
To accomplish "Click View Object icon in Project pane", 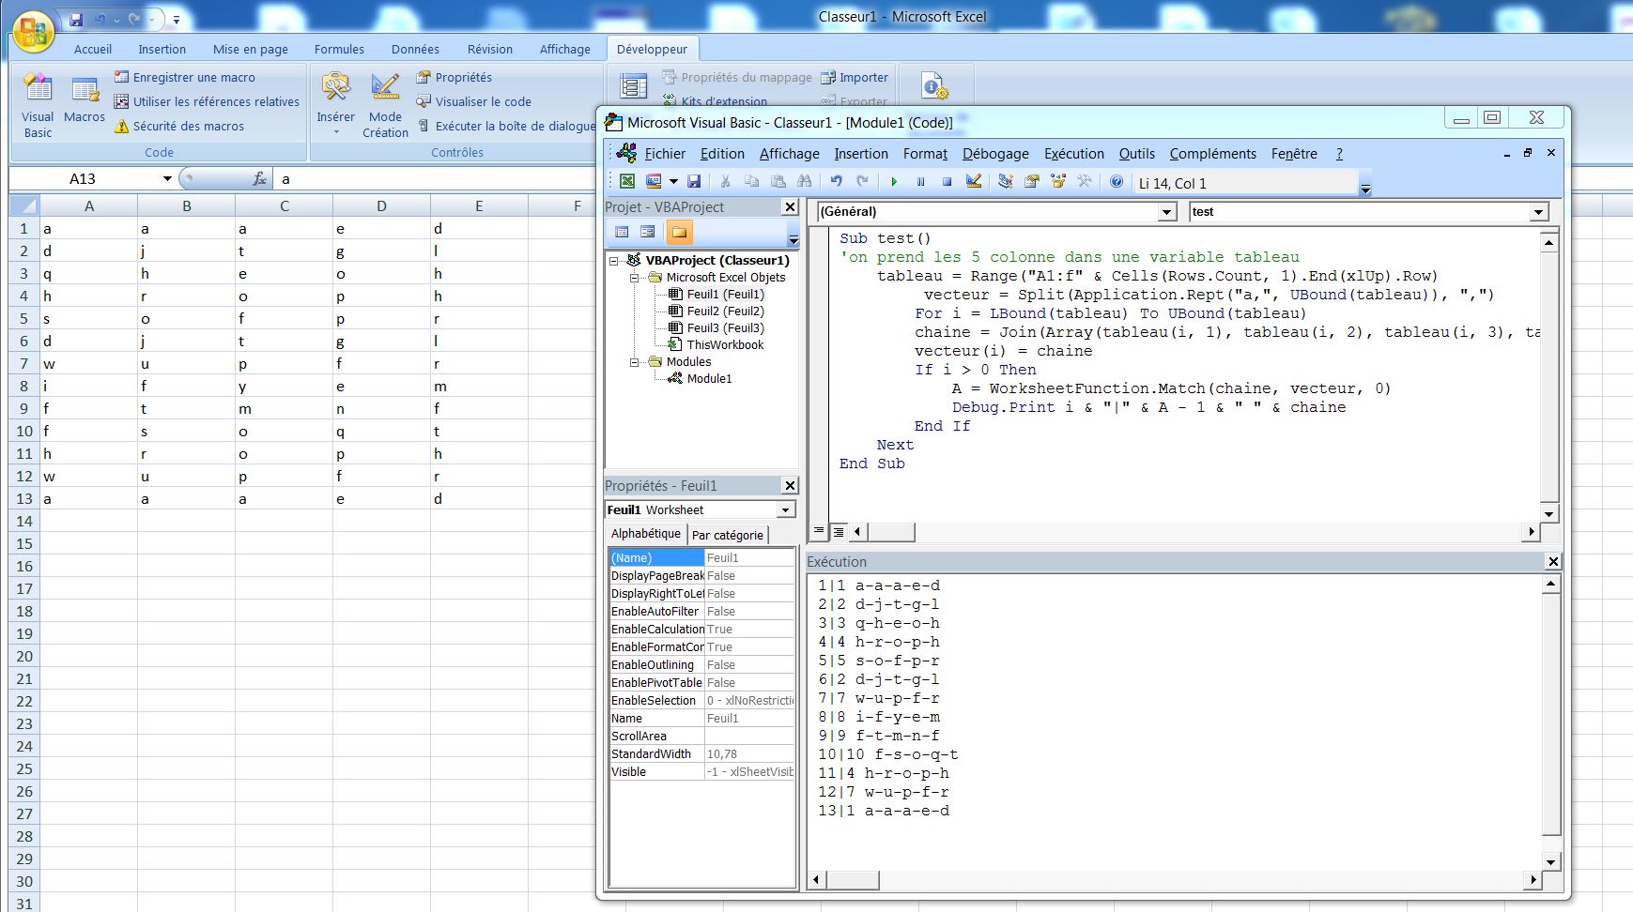I will coord(648,232).
